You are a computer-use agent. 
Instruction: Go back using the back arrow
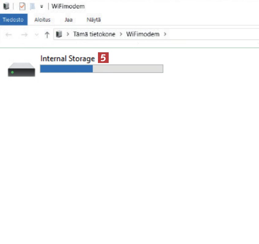coord(9,35)
